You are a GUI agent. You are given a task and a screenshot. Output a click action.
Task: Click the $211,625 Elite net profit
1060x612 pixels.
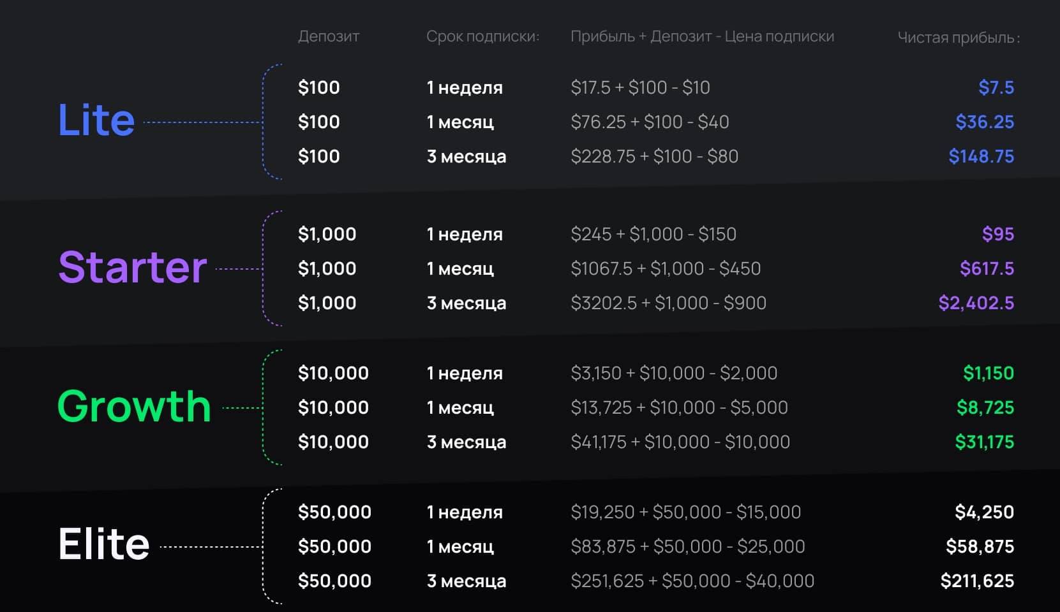pos(977,581)
